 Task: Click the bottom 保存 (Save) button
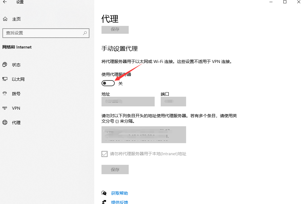point(115,169)
